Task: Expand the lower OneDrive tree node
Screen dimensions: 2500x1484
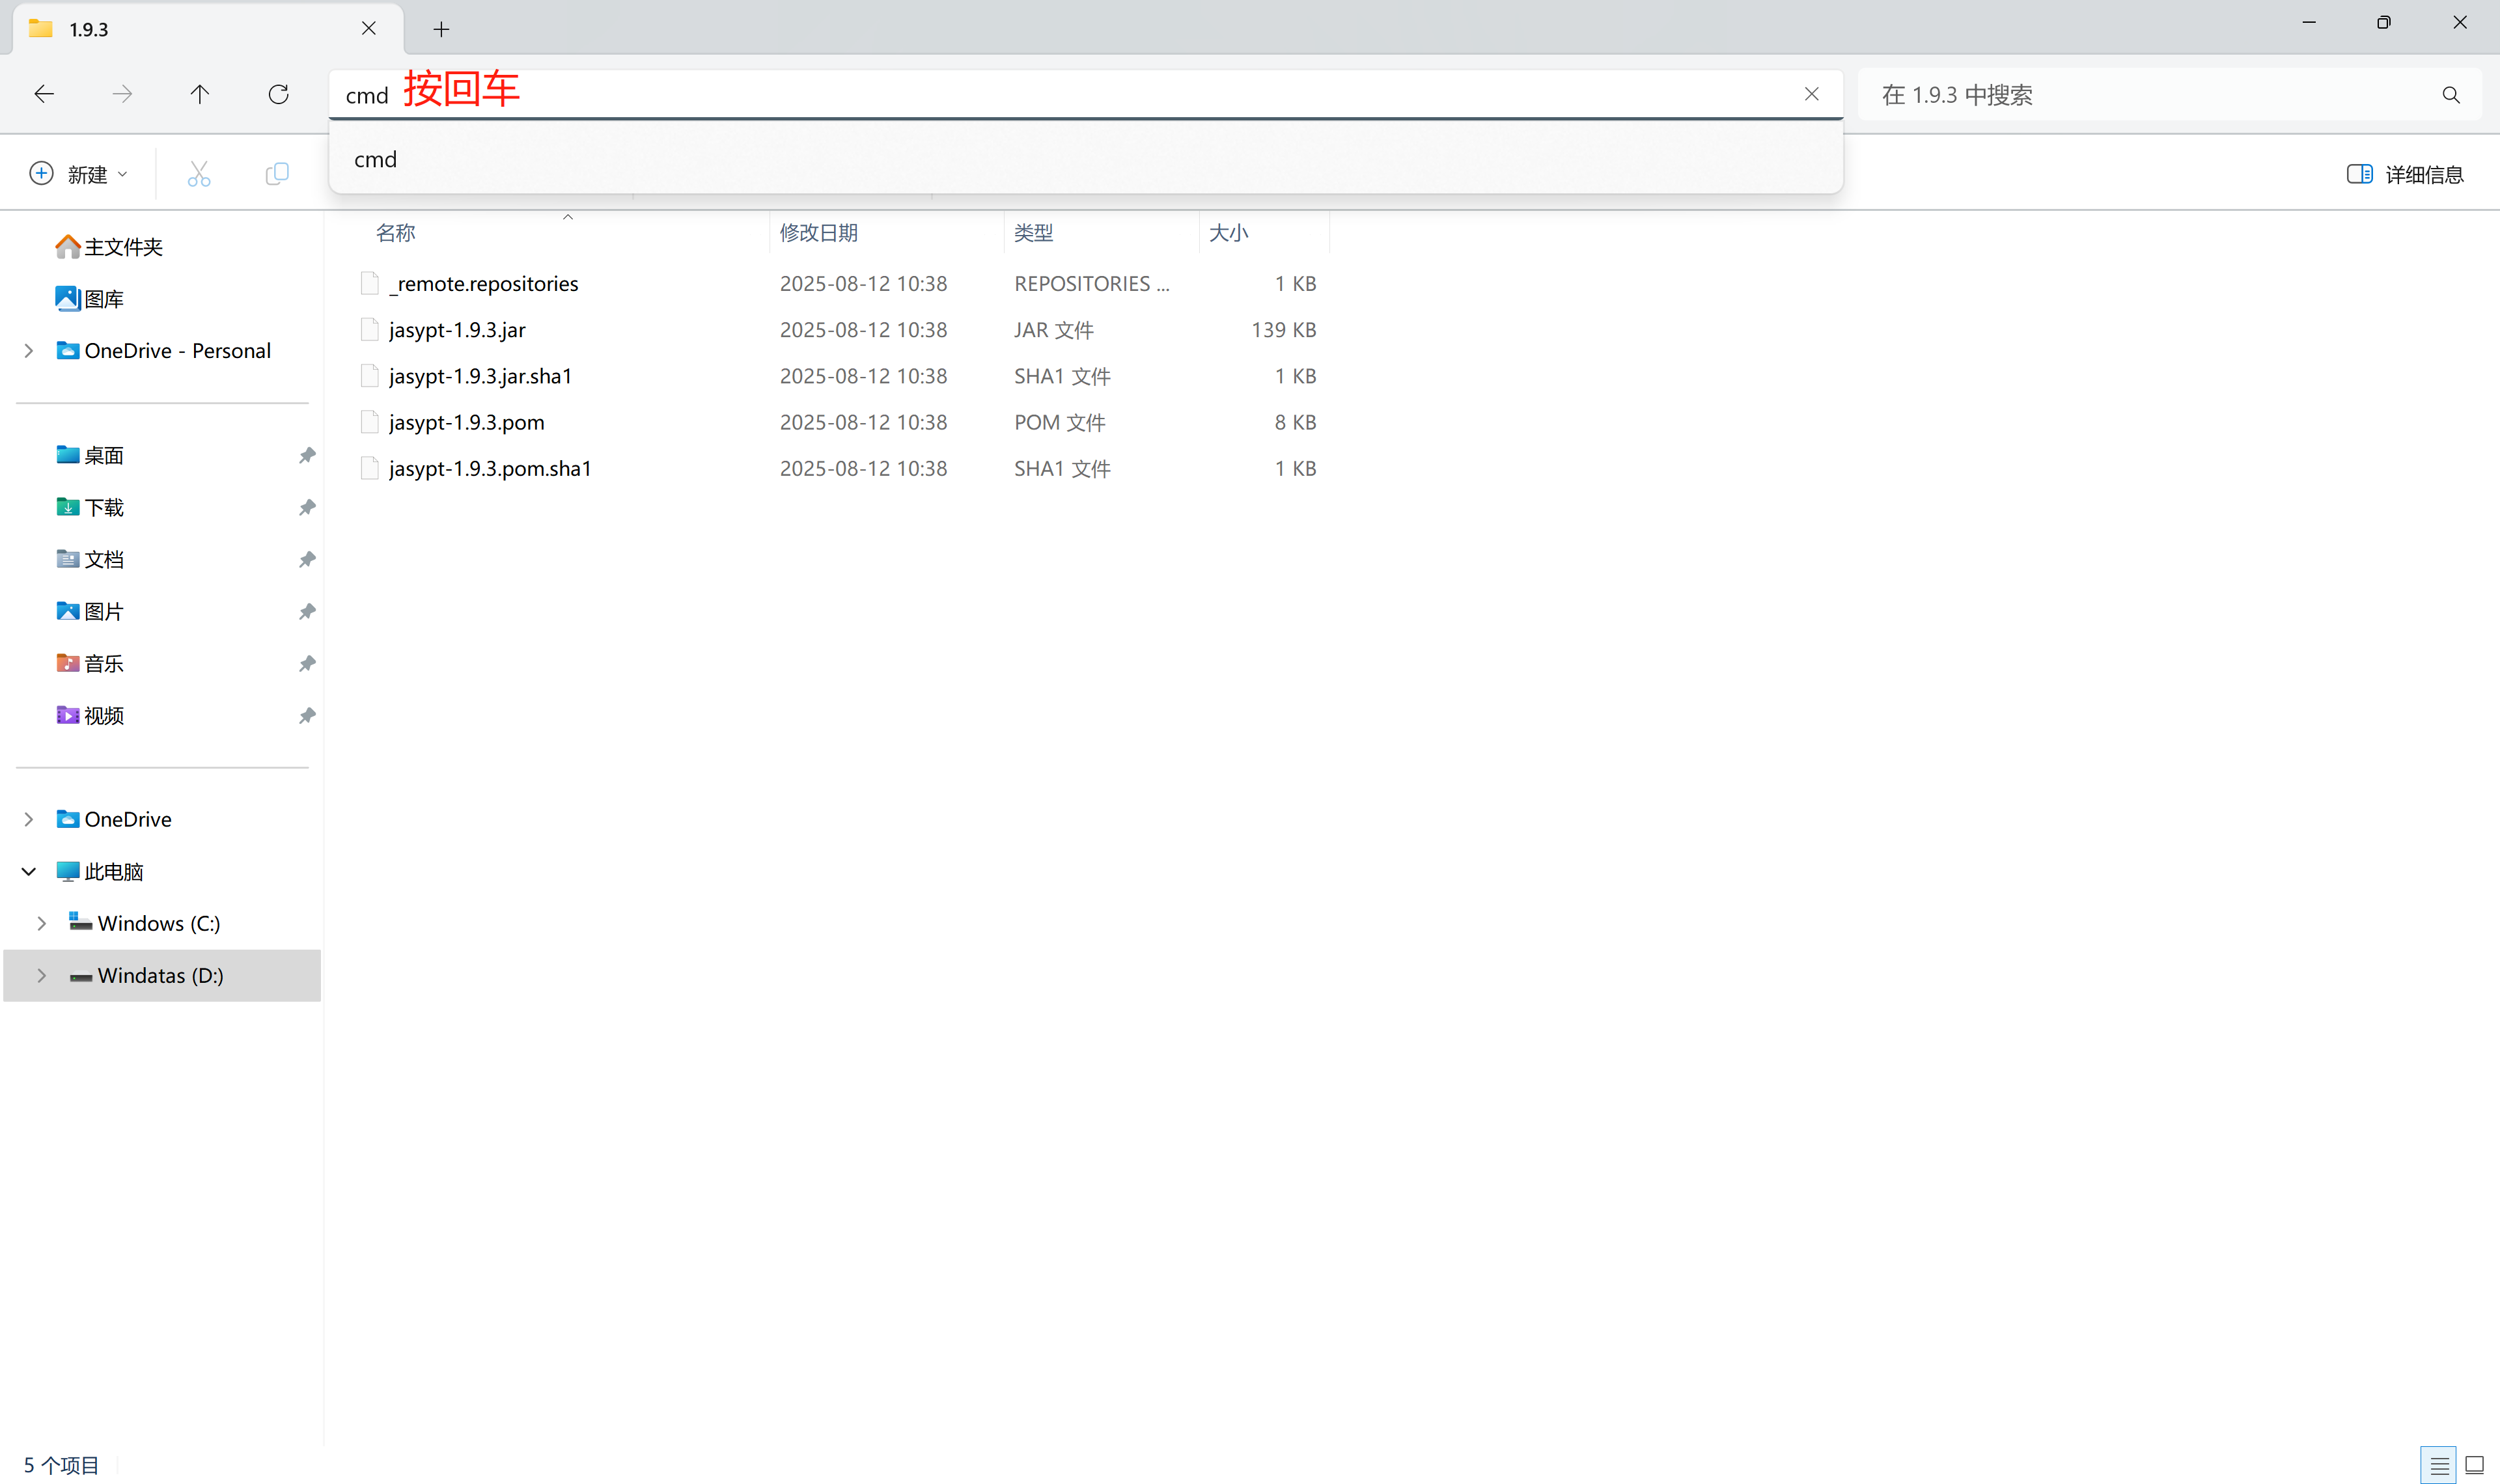Action: tap(29, 819)
